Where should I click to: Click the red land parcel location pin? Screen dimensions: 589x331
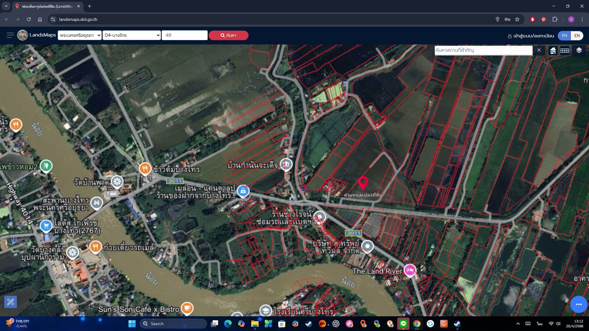pos(363,183)
